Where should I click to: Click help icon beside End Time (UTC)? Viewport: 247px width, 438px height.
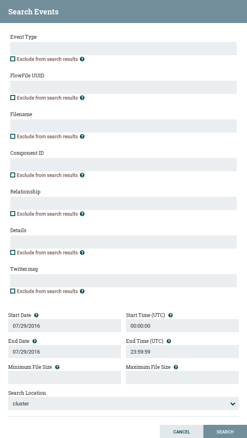169,341
